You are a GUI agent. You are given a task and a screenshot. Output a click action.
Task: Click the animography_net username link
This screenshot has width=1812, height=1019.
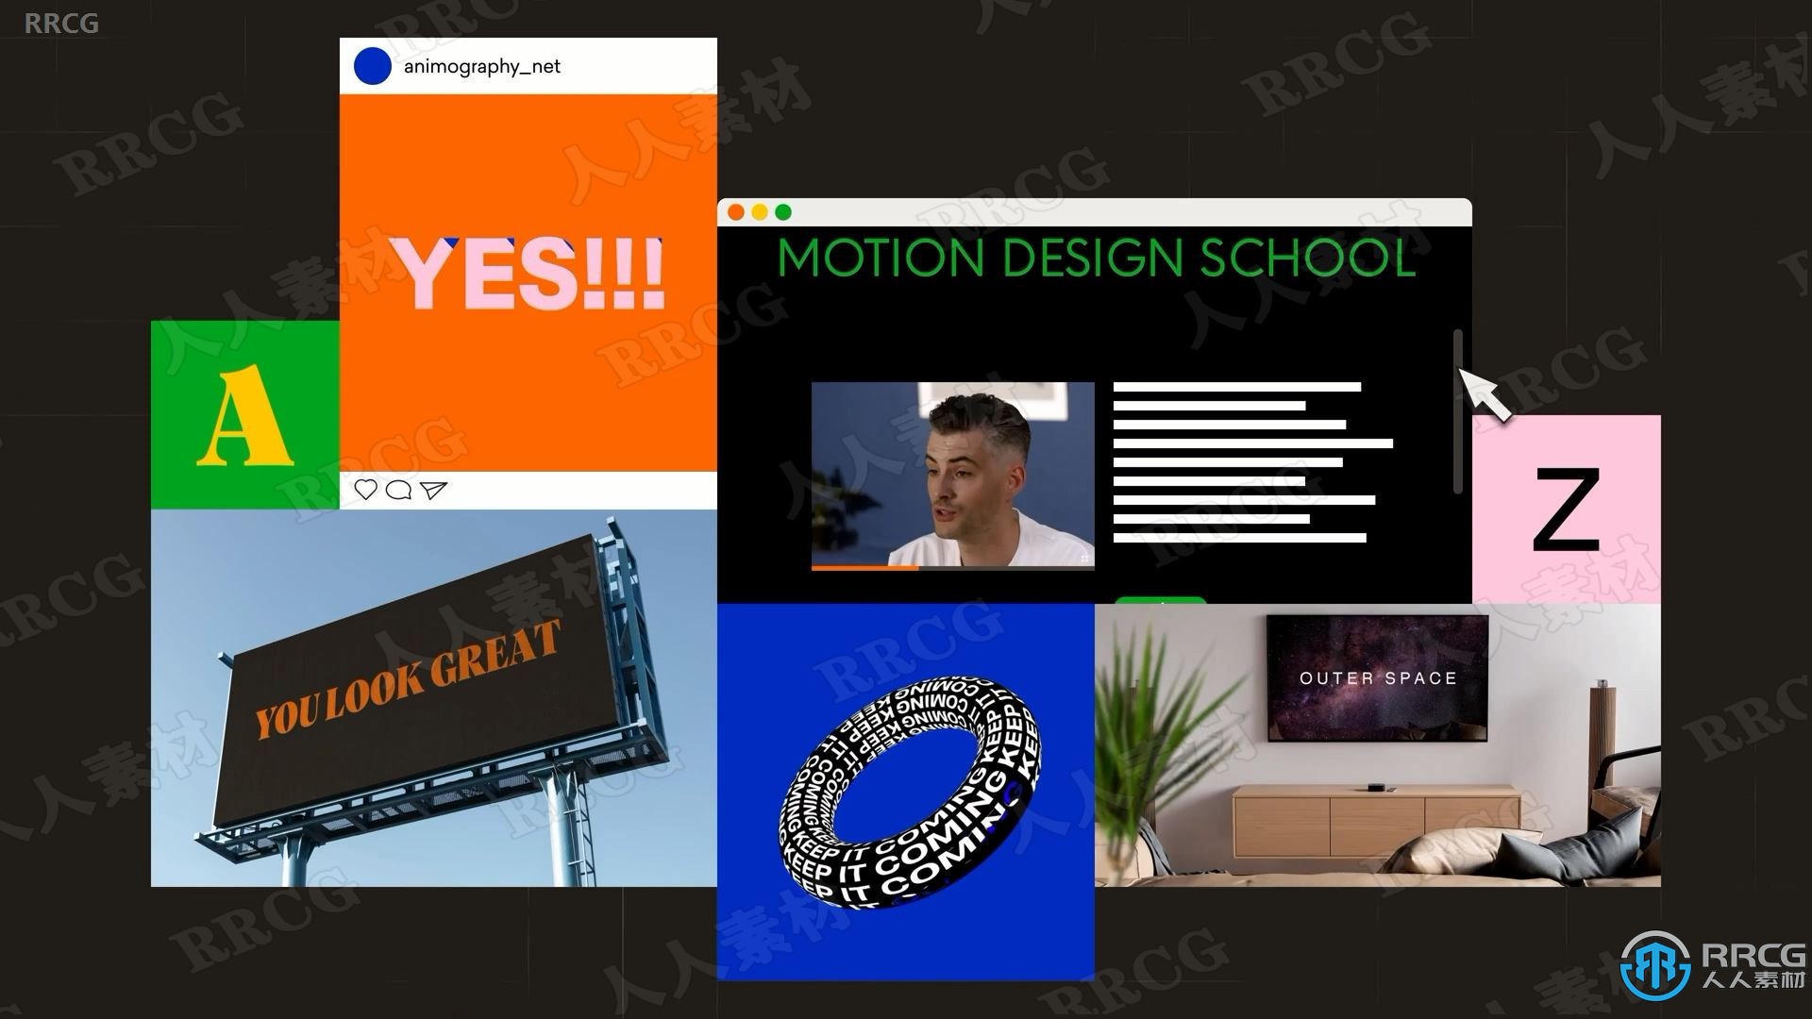point(484,65)
